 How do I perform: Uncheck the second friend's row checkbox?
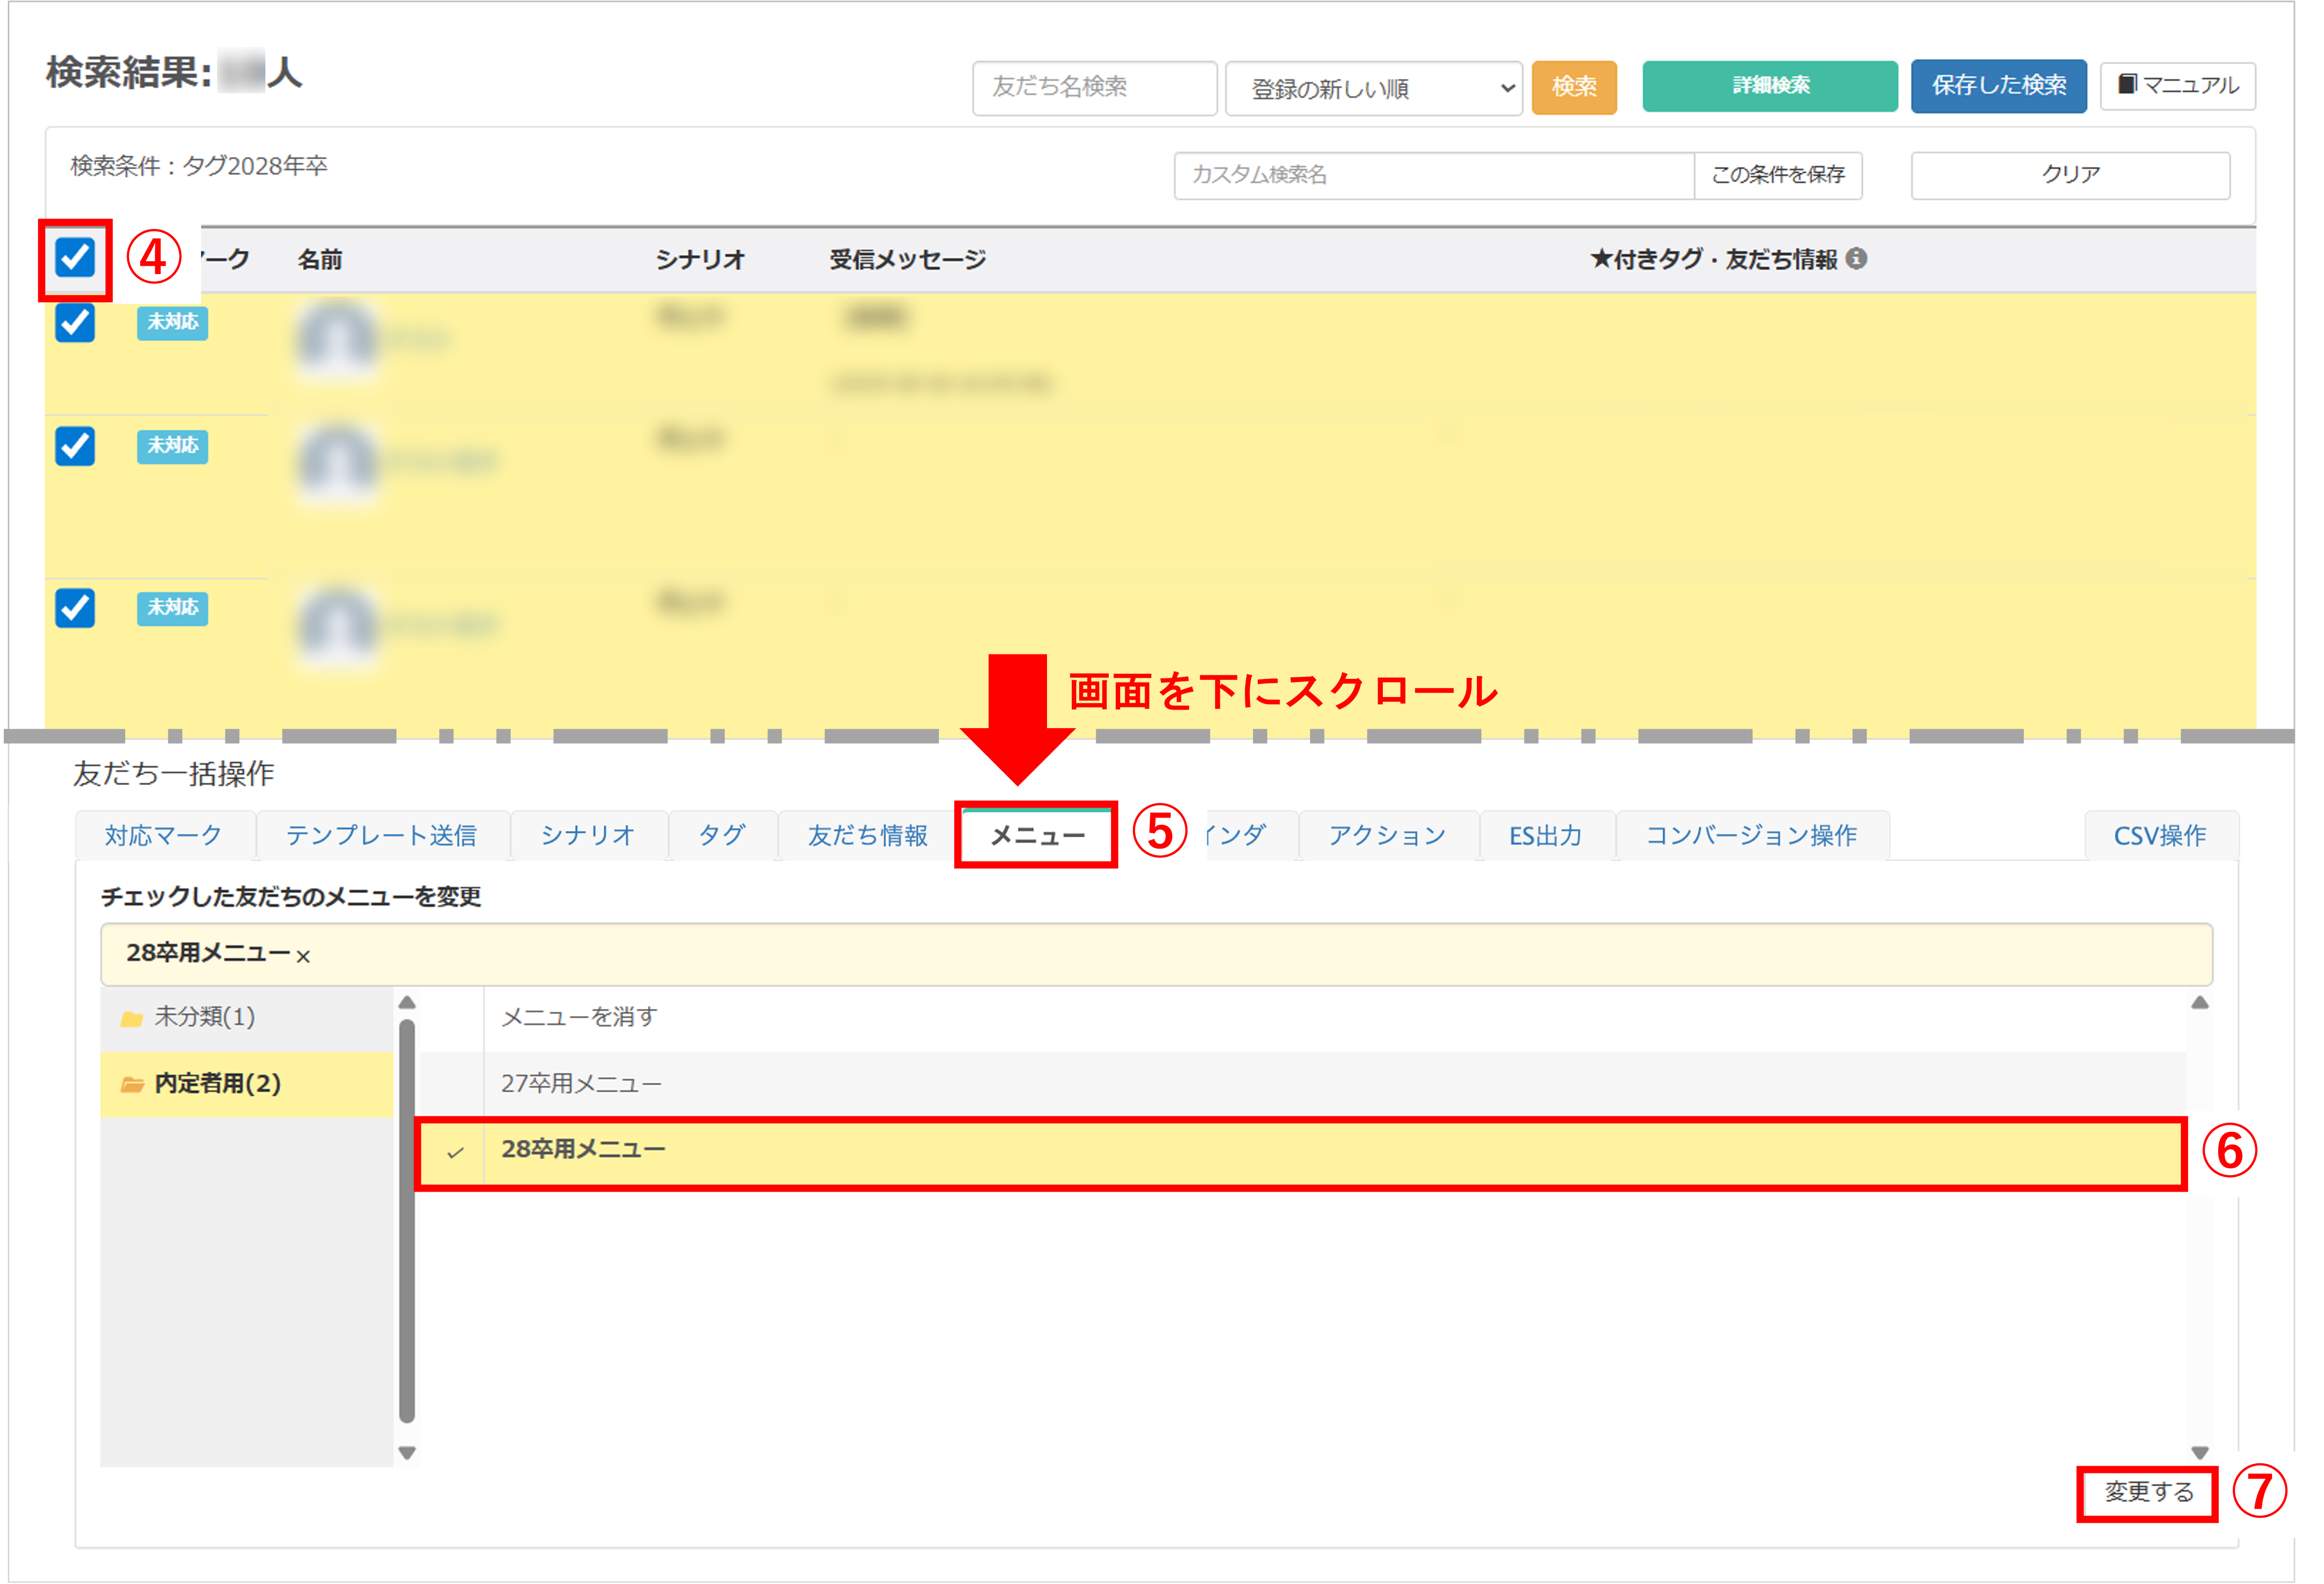click(75, 446)
